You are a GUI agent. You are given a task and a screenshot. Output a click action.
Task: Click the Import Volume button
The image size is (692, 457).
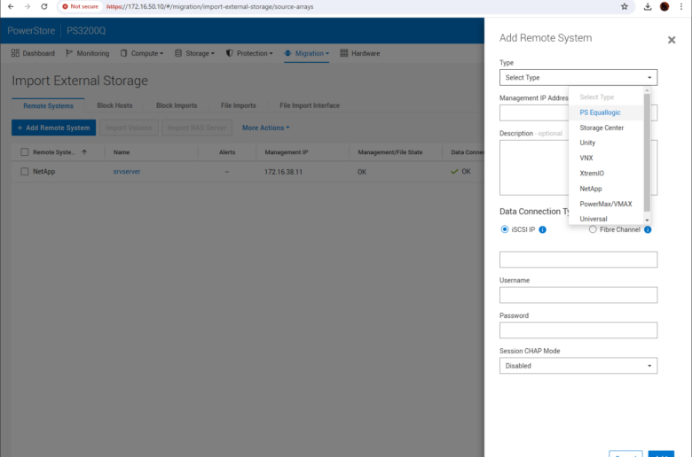coord(129,128)
